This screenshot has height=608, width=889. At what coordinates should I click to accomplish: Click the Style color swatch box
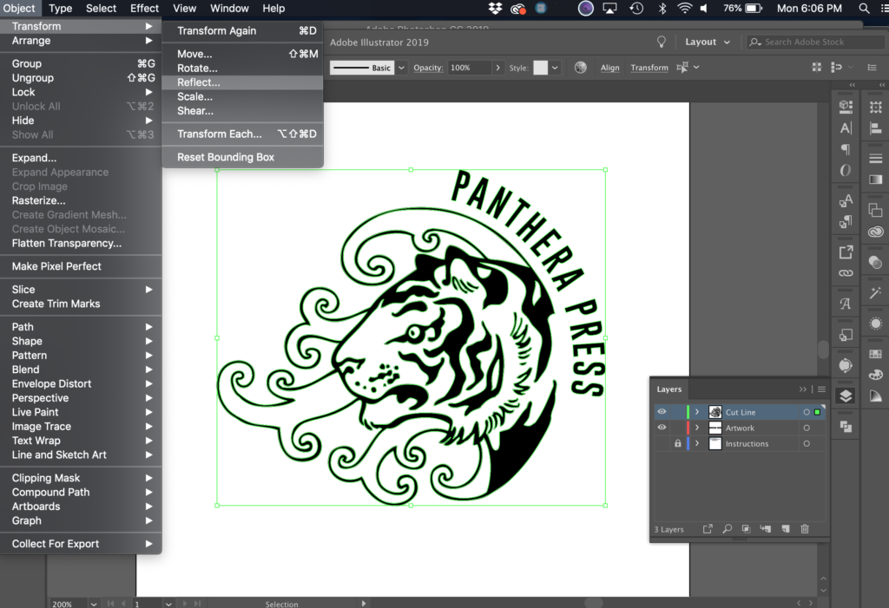[541, 68]
